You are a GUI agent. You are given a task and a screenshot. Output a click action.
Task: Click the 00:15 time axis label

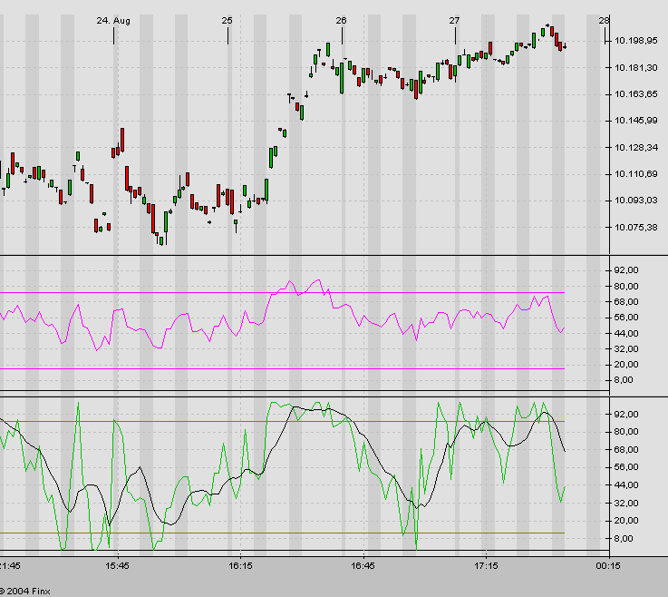click(x=607, y=565)
